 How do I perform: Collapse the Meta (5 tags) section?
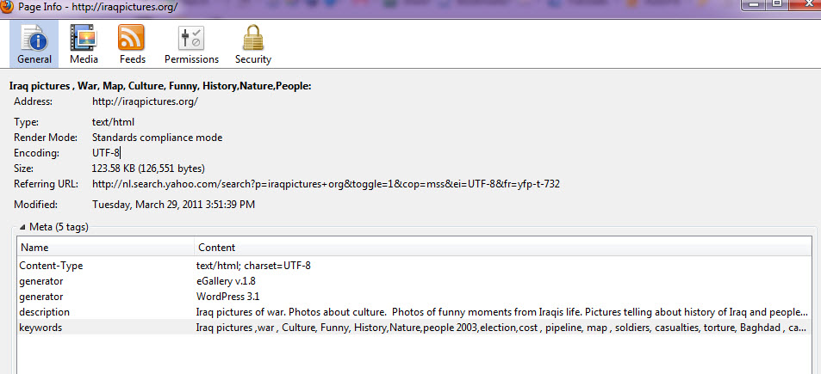coord(22,227)
